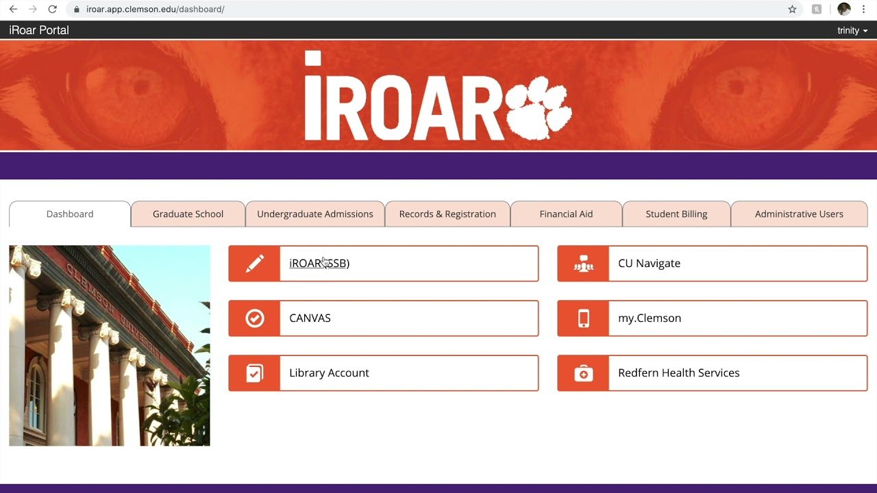Viewport: 877px width, 493px height.
Task: Open the Chrome profile avatar
Action: coord(844,10)
